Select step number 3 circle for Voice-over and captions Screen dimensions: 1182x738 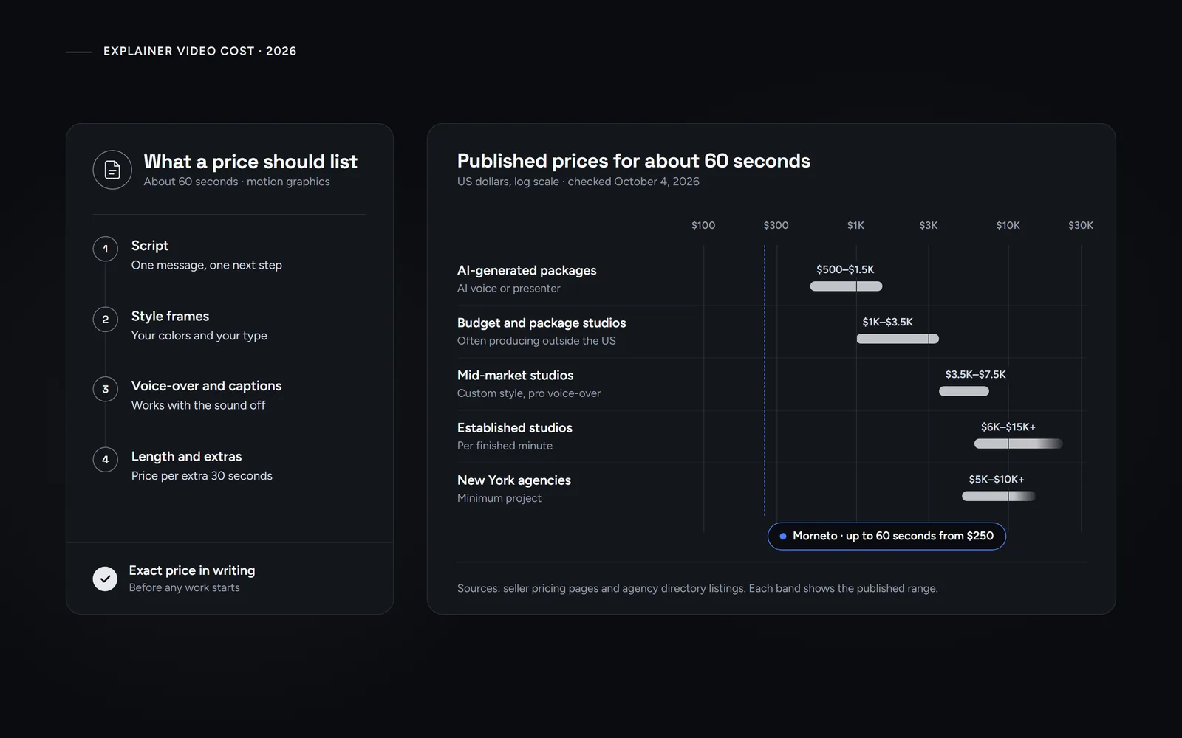(x=106, y=389)
